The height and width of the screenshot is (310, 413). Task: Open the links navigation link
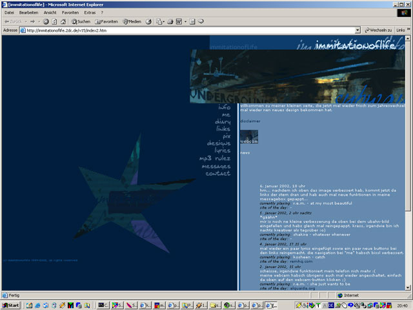click(x=223, y=129)
